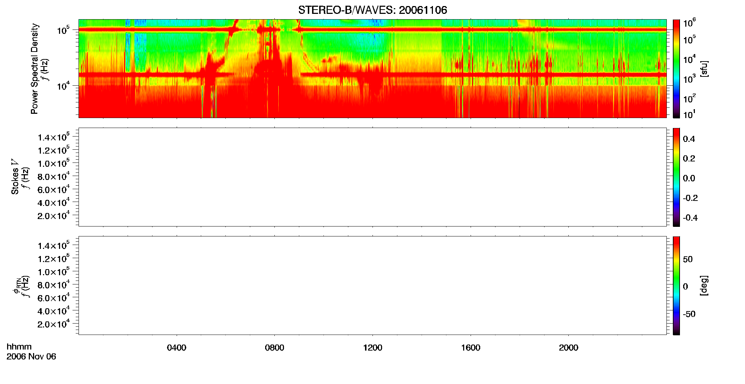Click the power spectral density color bar
This screenshot has height=384, width=745.
tap(676, 69)
